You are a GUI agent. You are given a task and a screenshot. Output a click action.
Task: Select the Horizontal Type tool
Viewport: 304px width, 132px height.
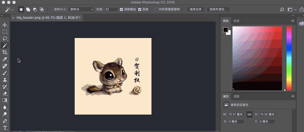click(5, 128)
